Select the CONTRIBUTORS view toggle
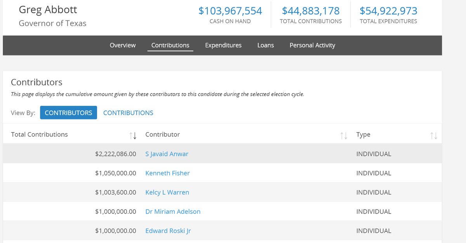The width and height of the screenshot is (466, 243). (x=68, y=112)
